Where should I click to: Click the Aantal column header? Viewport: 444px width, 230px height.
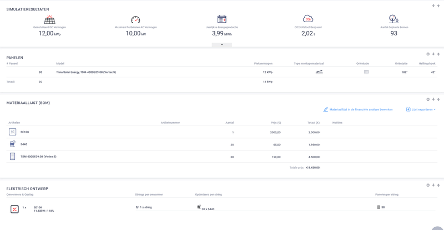230,123
